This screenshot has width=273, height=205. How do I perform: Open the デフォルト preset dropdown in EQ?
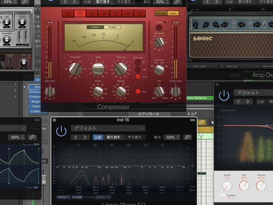[108, 128]
